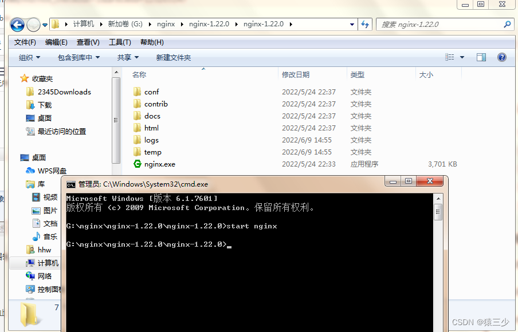This screenshot has width=518, height=332.
Task: Select the logs folder icon
Action: click(137, 140)
